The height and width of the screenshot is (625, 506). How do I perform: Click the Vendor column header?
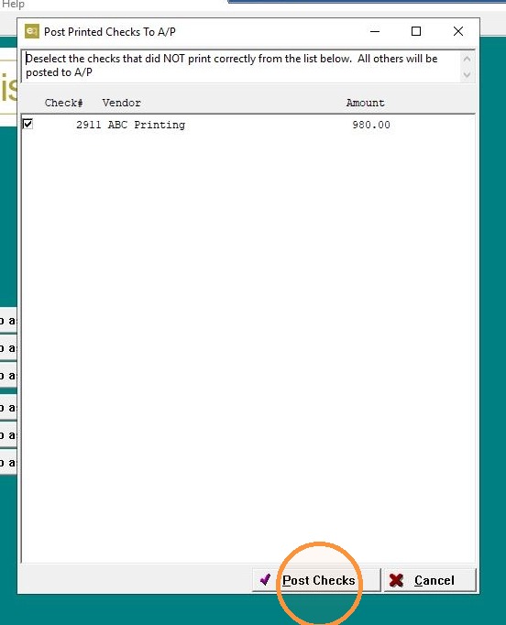point(122,103)
